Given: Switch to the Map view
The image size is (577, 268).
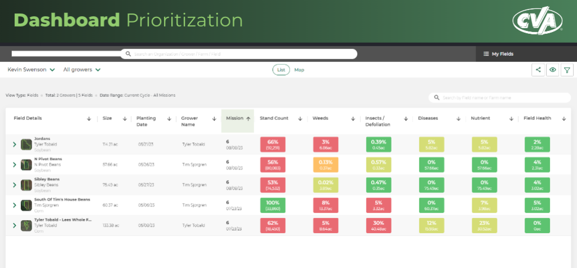Looking at the screenshot, I should pyautogui.click(x=299, y=70).
